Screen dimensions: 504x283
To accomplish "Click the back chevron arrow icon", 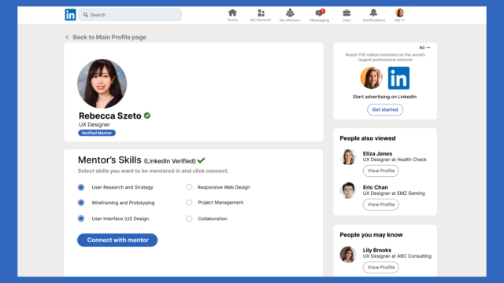I will 67,37.
